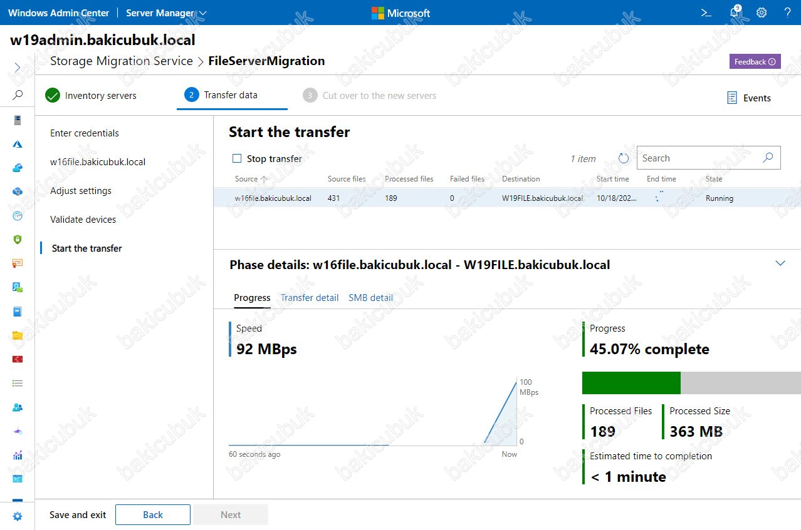Search tools with the sidebar magnifier
Viewport: 801px width, 530px height.
pyautogui.click(x=18, y=95)
